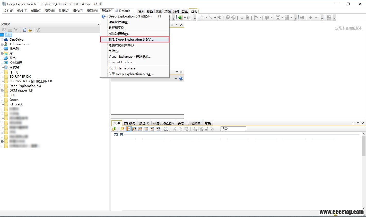366x217 pixels.
Task: Click the folder with download arrow icon
Action: coord(30,30)
